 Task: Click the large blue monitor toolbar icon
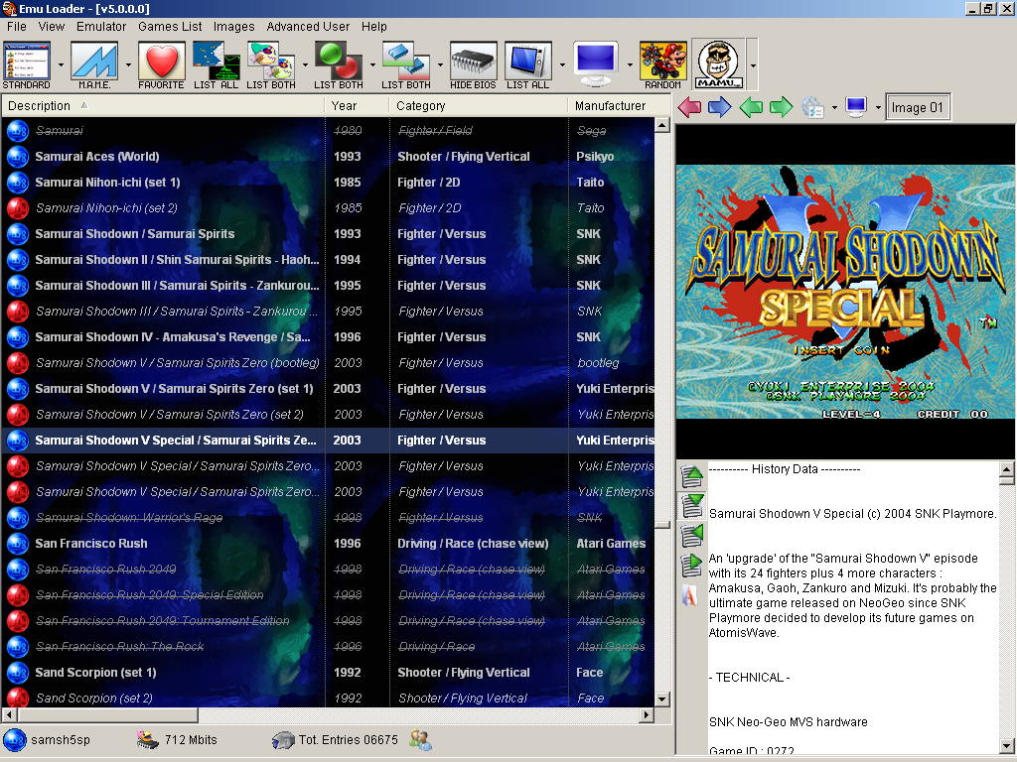596,64
